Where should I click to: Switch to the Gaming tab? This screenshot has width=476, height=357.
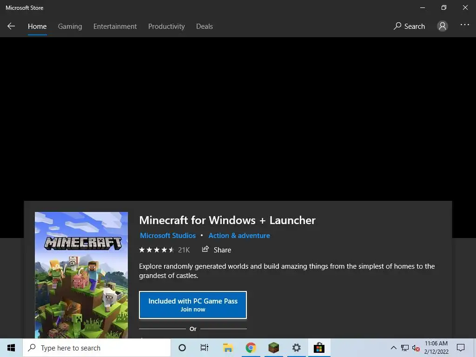click(70, 26)
